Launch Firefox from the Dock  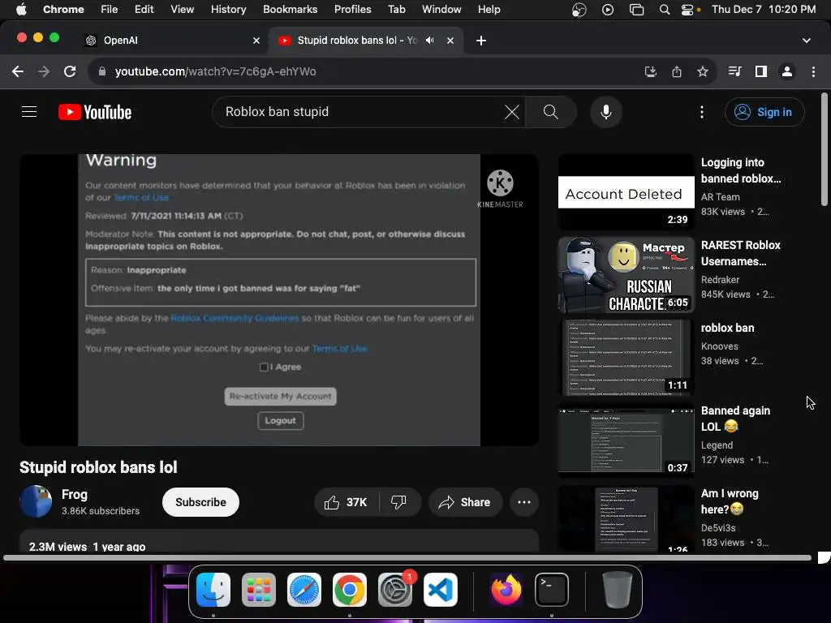(506, 590)
